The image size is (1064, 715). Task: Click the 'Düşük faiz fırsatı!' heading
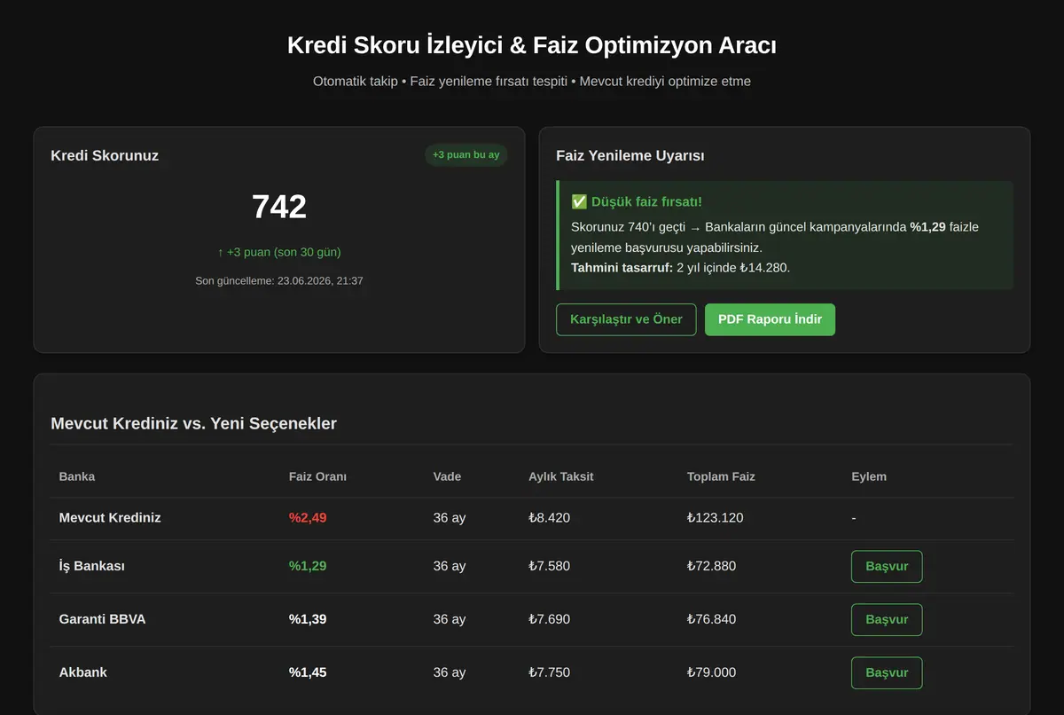[646, 202]
